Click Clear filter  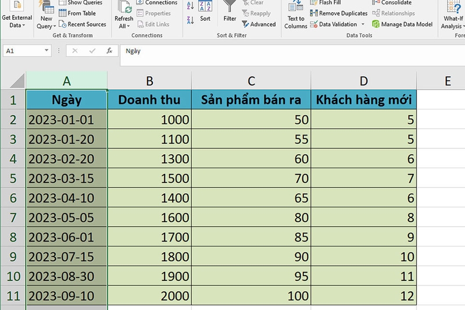tap(253, 3)
